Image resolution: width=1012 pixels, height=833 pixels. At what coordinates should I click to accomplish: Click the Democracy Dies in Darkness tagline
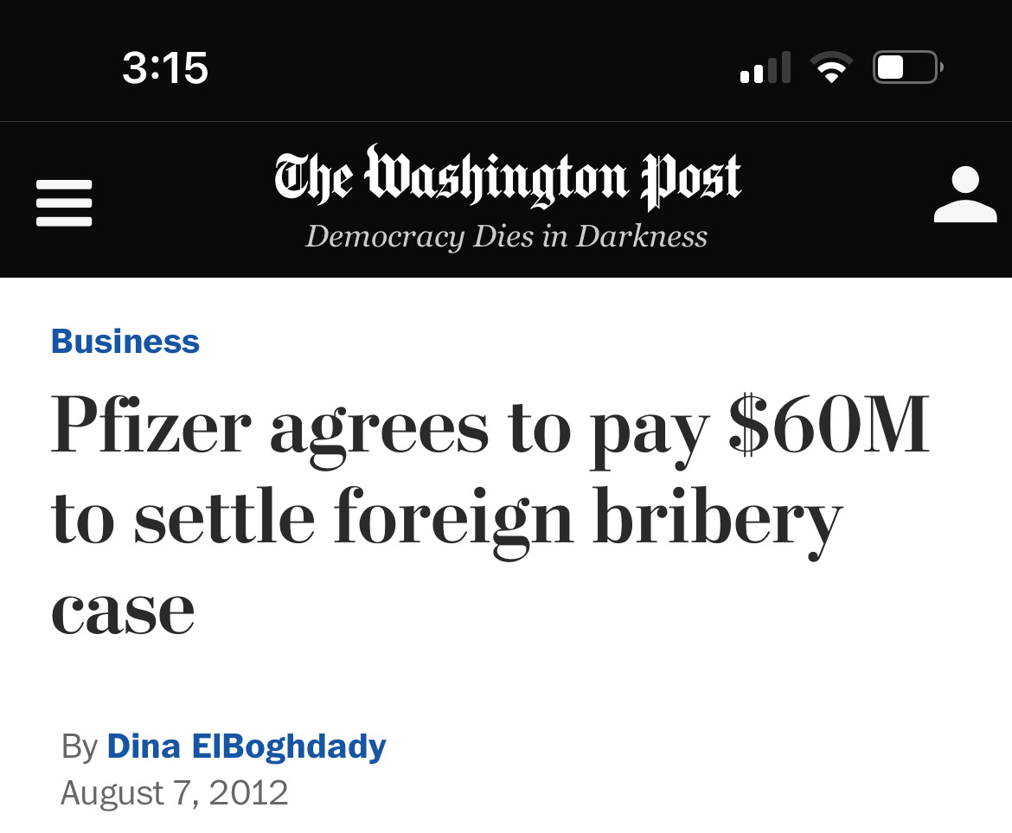(507, 236)
